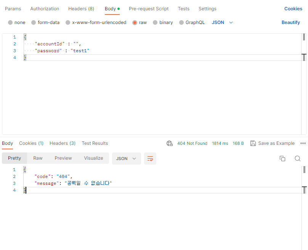Select the request Body tab

(112, 9)
